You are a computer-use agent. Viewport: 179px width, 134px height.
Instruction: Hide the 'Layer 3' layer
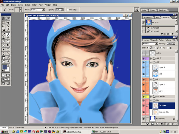(x=143, y=68)
